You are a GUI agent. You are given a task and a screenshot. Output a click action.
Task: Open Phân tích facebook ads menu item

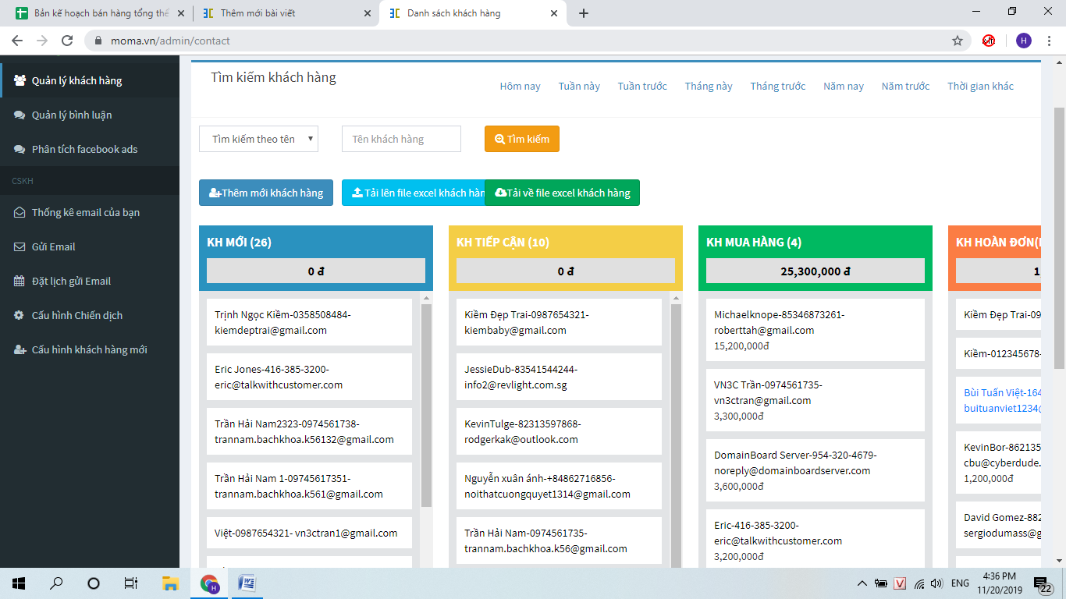84,149
